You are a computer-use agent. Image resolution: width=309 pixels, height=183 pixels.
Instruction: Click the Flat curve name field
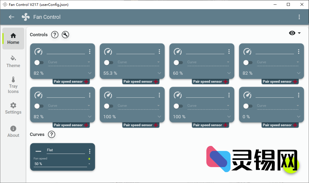tap(66, 150)
